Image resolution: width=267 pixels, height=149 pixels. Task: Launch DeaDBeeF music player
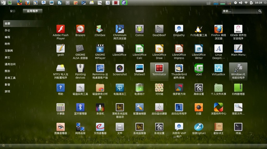tap(159, 31)
